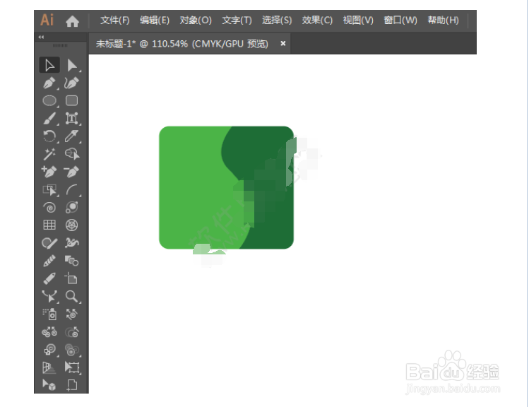The width and height of the screenshot is (529, 407).
Task: Select the Arc tool
Action: click(x=72, y=190)
